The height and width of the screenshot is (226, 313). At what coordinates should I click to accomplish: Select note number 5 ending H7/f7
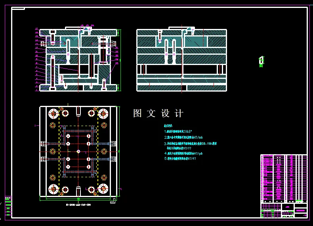click(180, 159)
